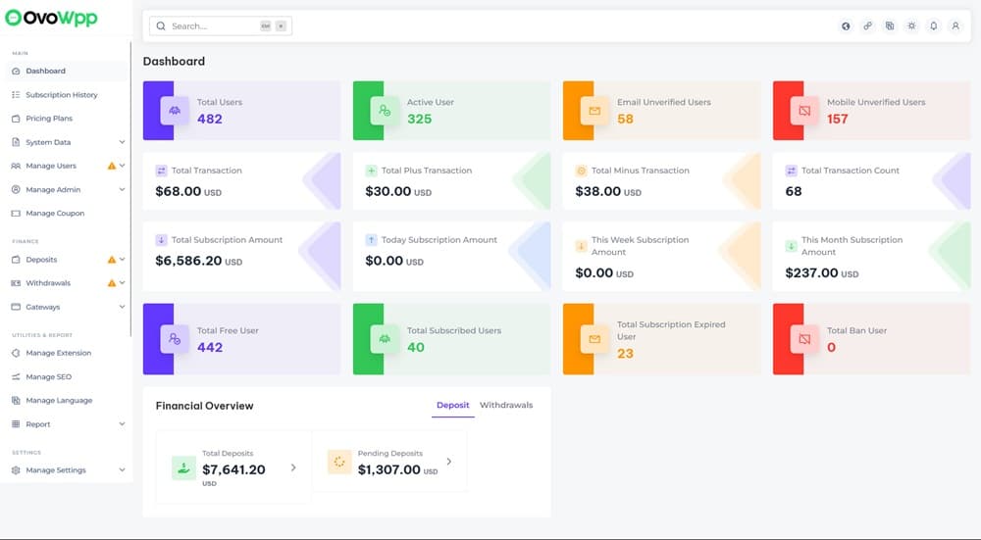Open the user profile icon menu
Screen dimensions: 981x540
click(x=955, y=25)
